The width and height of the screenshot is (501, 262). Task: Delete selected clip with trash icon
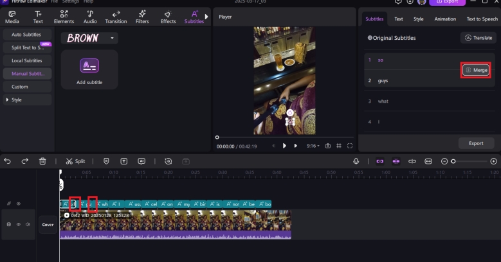pyautogui.click(x=42, y=161)
